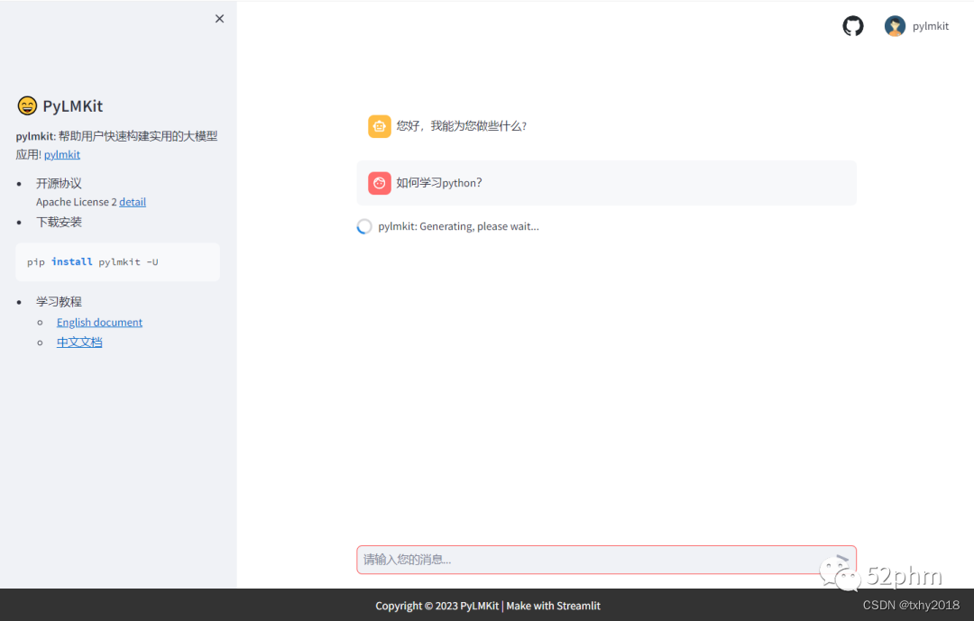Viewport: 974px width, 621px height.
Task: Focus the 请输入您的消息 chat input
Action: [x=606, y=560]
